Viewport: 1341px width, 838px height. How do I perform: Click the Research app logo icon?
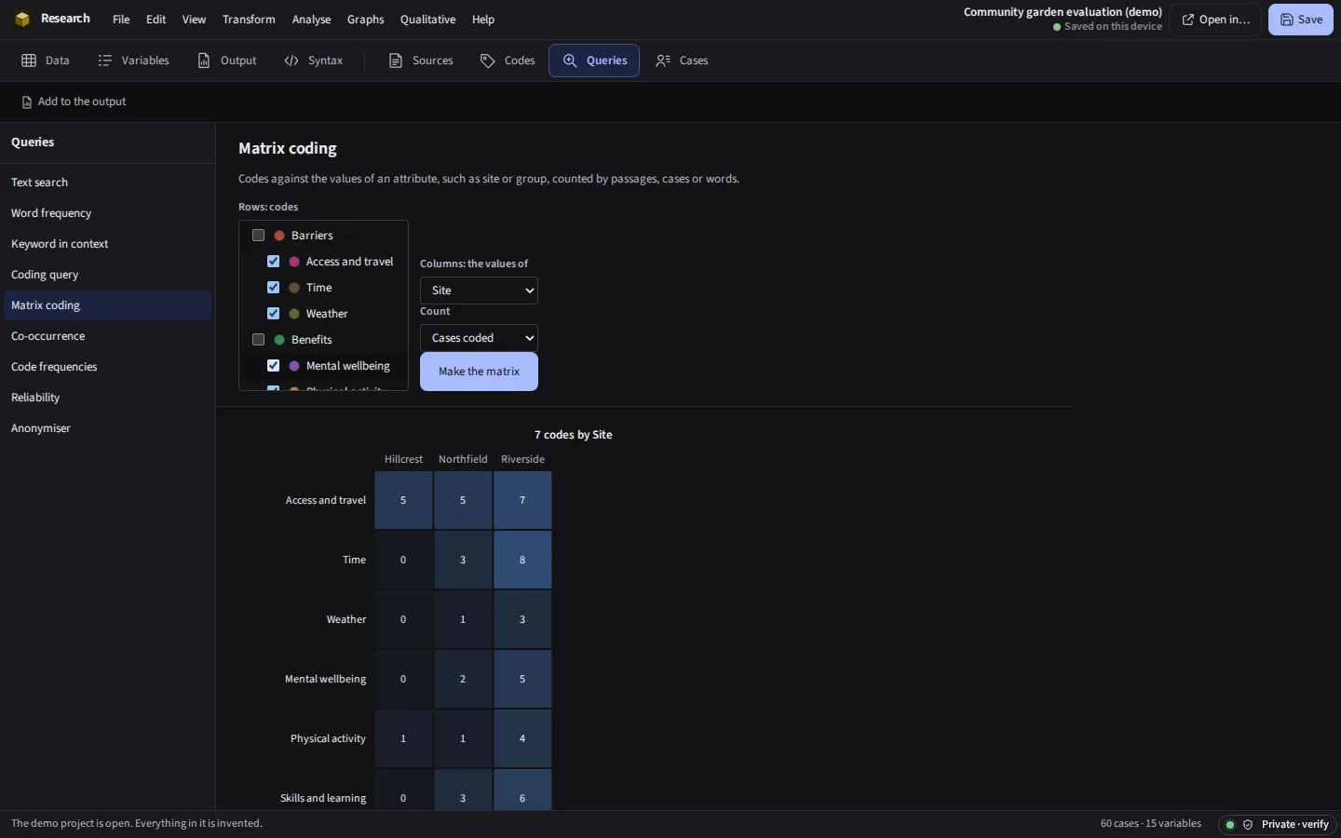(22, 20)
